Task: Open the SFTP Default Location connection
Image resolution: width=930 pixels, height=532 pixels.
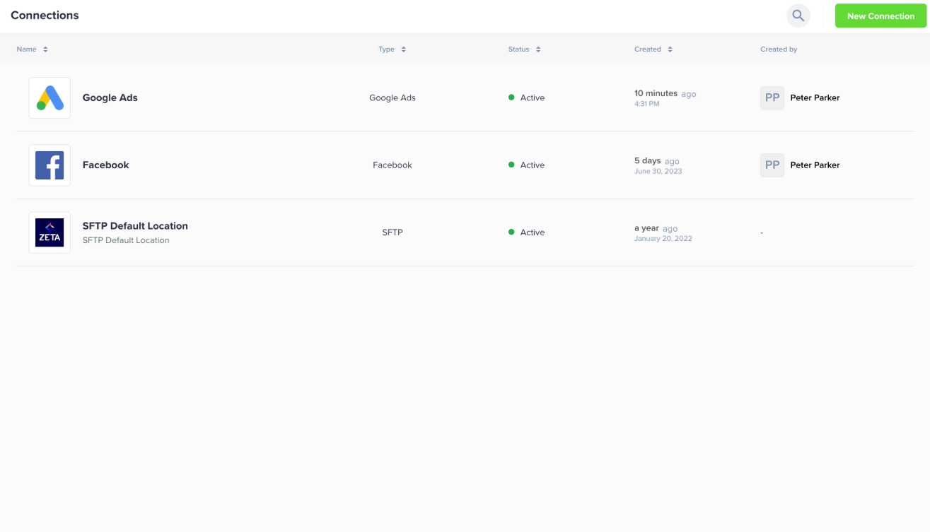Action: [135, 226]
